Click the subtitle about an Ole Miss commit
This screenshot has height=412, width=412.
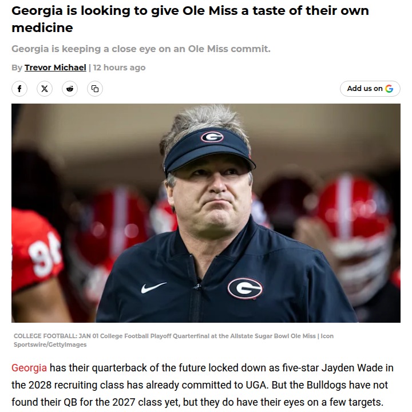(141, 49)
